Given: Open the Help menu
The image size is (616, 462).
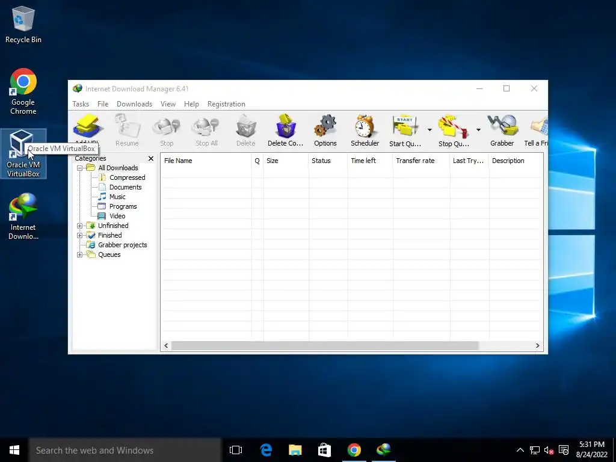Looking at the screenshot, I should point(191,104).
